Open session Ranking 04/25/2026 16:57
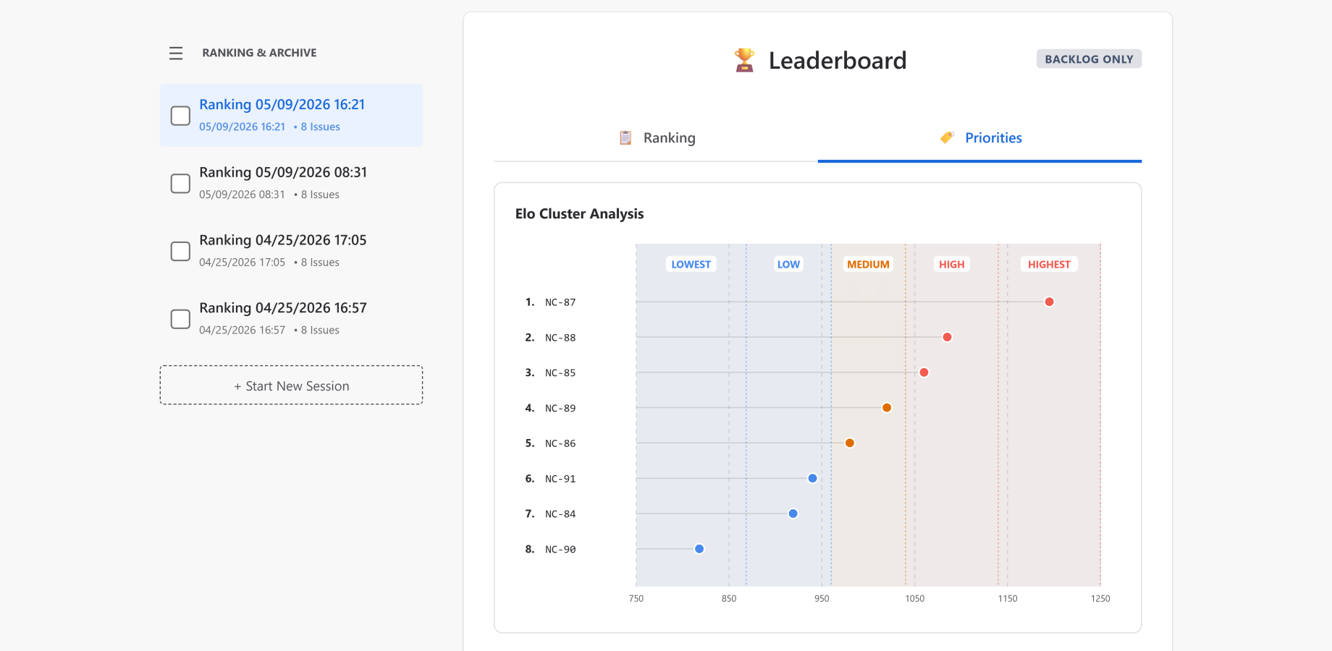The width and height of the screenshot is (1332, 651). tap(291, 319)
